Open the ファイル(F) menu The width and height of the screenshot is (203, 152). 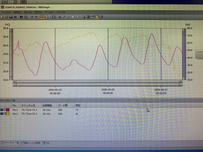[6, 12]
